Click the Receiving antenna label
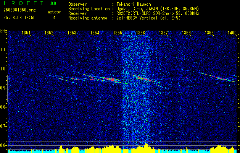 (x=88, y=18)
